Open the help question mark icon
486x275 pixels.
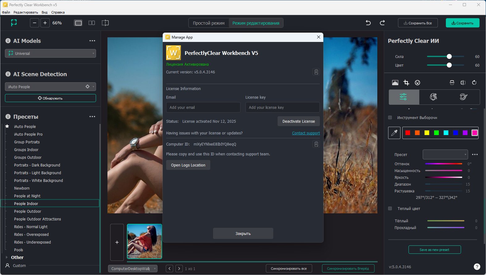pos(477,267)
